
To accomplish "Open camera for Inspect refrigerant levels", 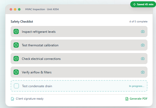I will click(x=143, y=31).
